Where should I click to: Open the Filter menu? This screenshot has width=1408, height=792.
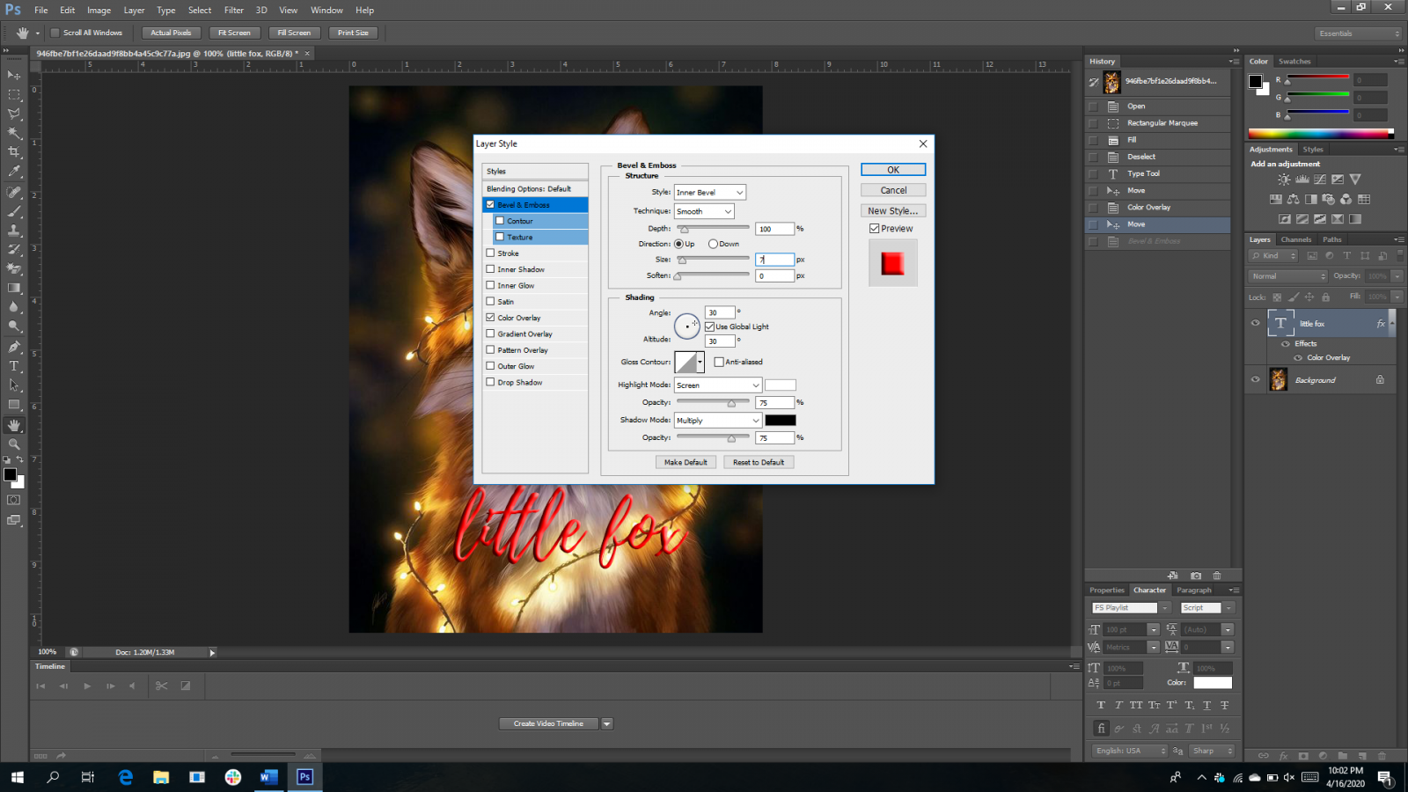coord(233,11)
